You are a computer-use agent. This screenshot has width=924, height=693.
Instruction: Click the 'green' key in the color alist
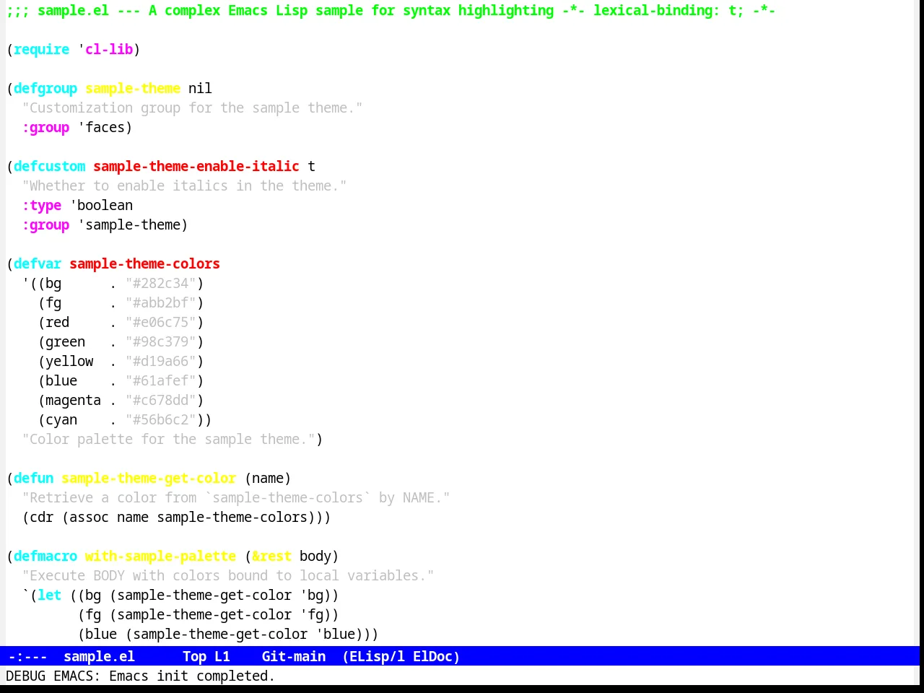pyautogui.click(x=65, y=341)
